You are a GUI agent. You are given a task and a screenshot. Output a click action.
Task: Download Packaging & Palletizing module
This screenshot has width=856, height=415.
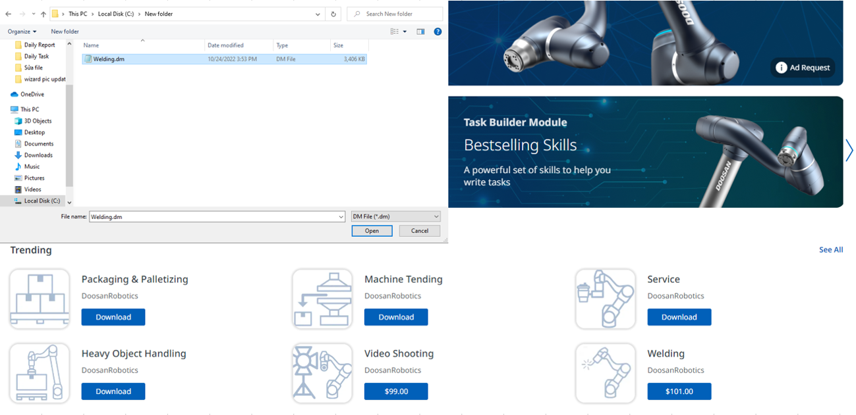(x=113, y=317)
